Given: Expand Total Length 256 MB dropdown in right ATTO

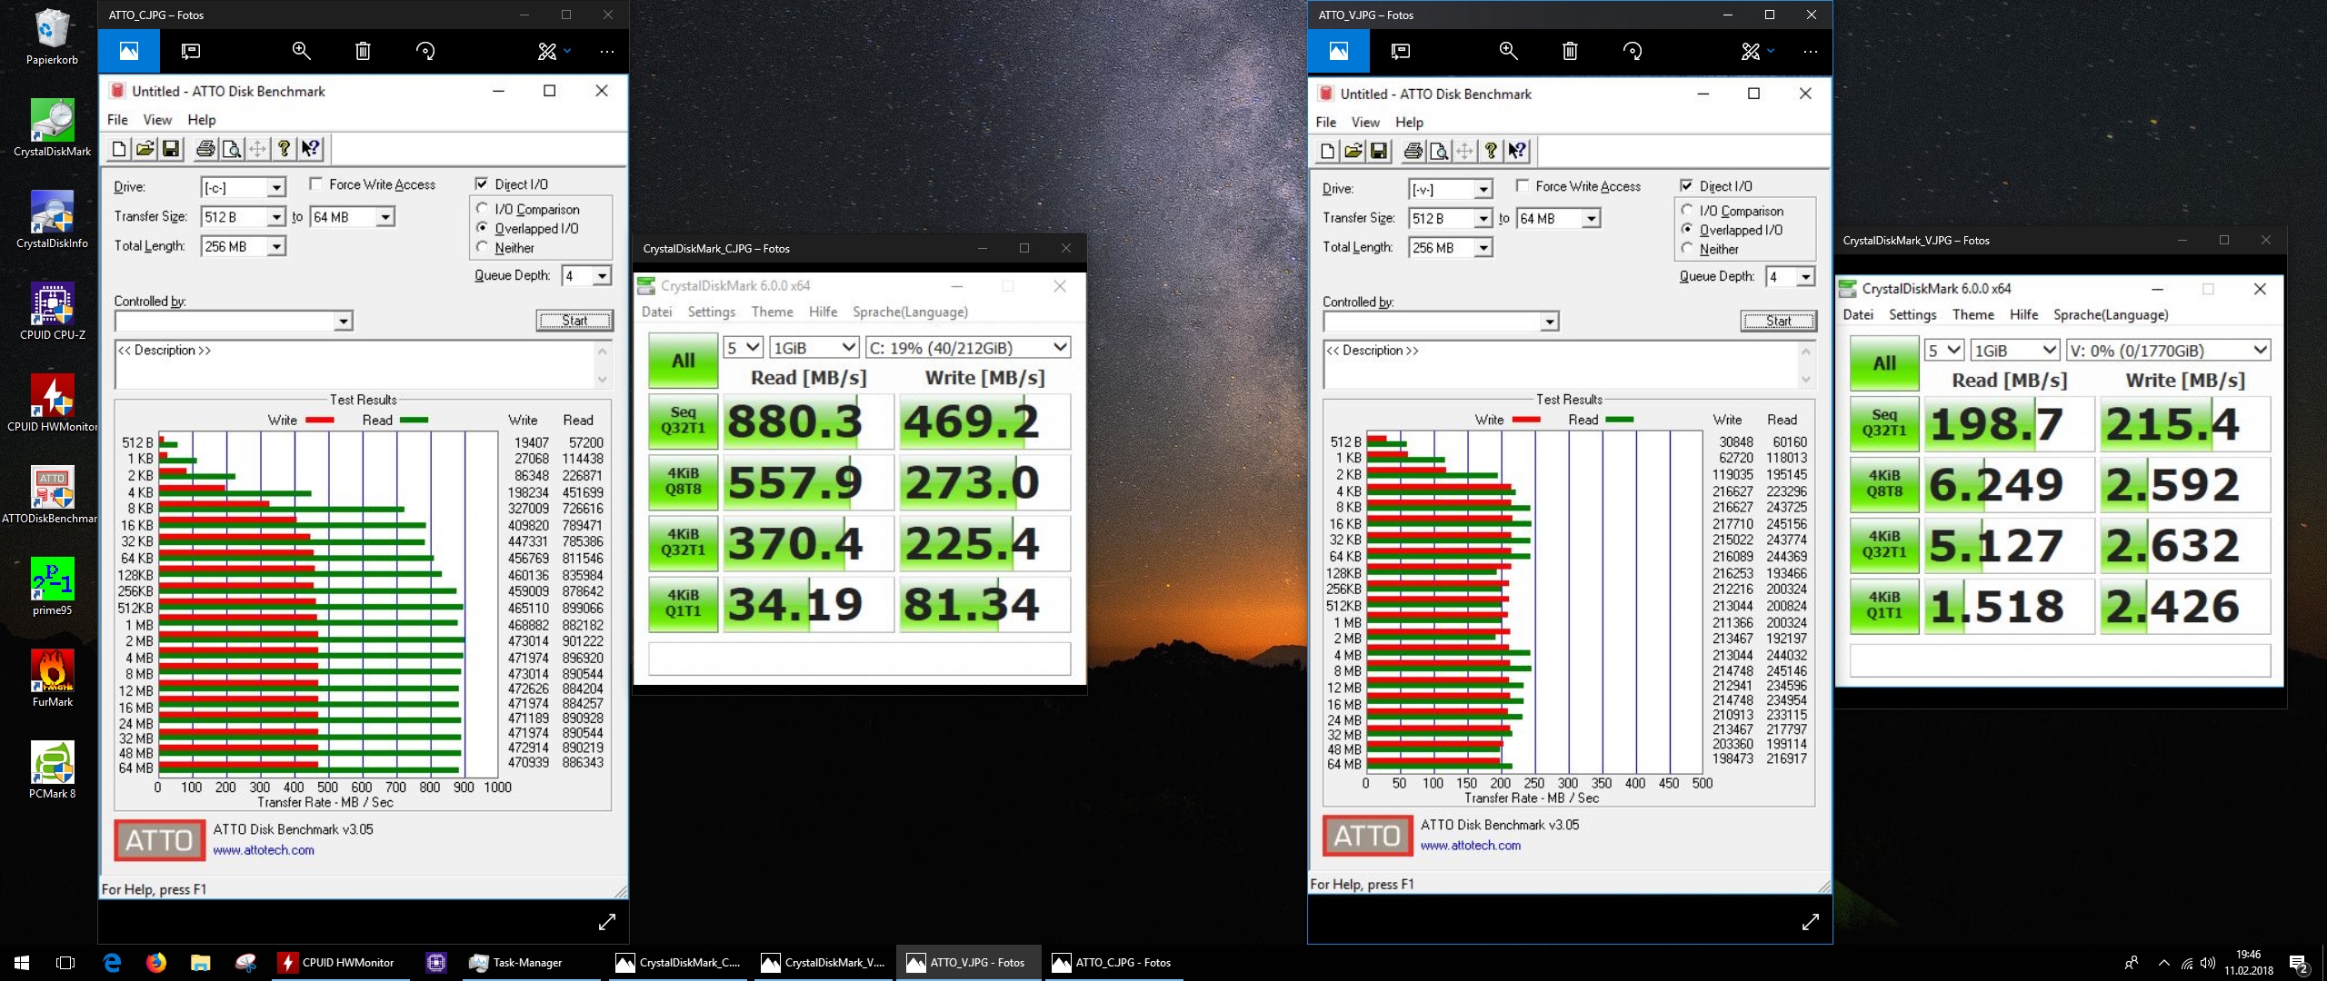Looking at the screenshot, I should [x=1483, y=248].
